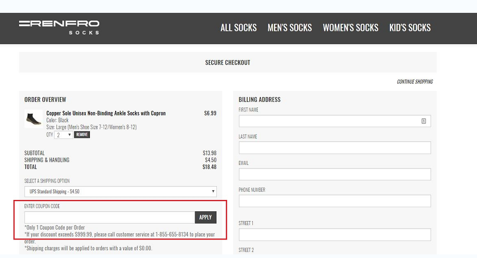Click the Street 1 address field
The height and width of the screenshot is (258, 477).
335,234
